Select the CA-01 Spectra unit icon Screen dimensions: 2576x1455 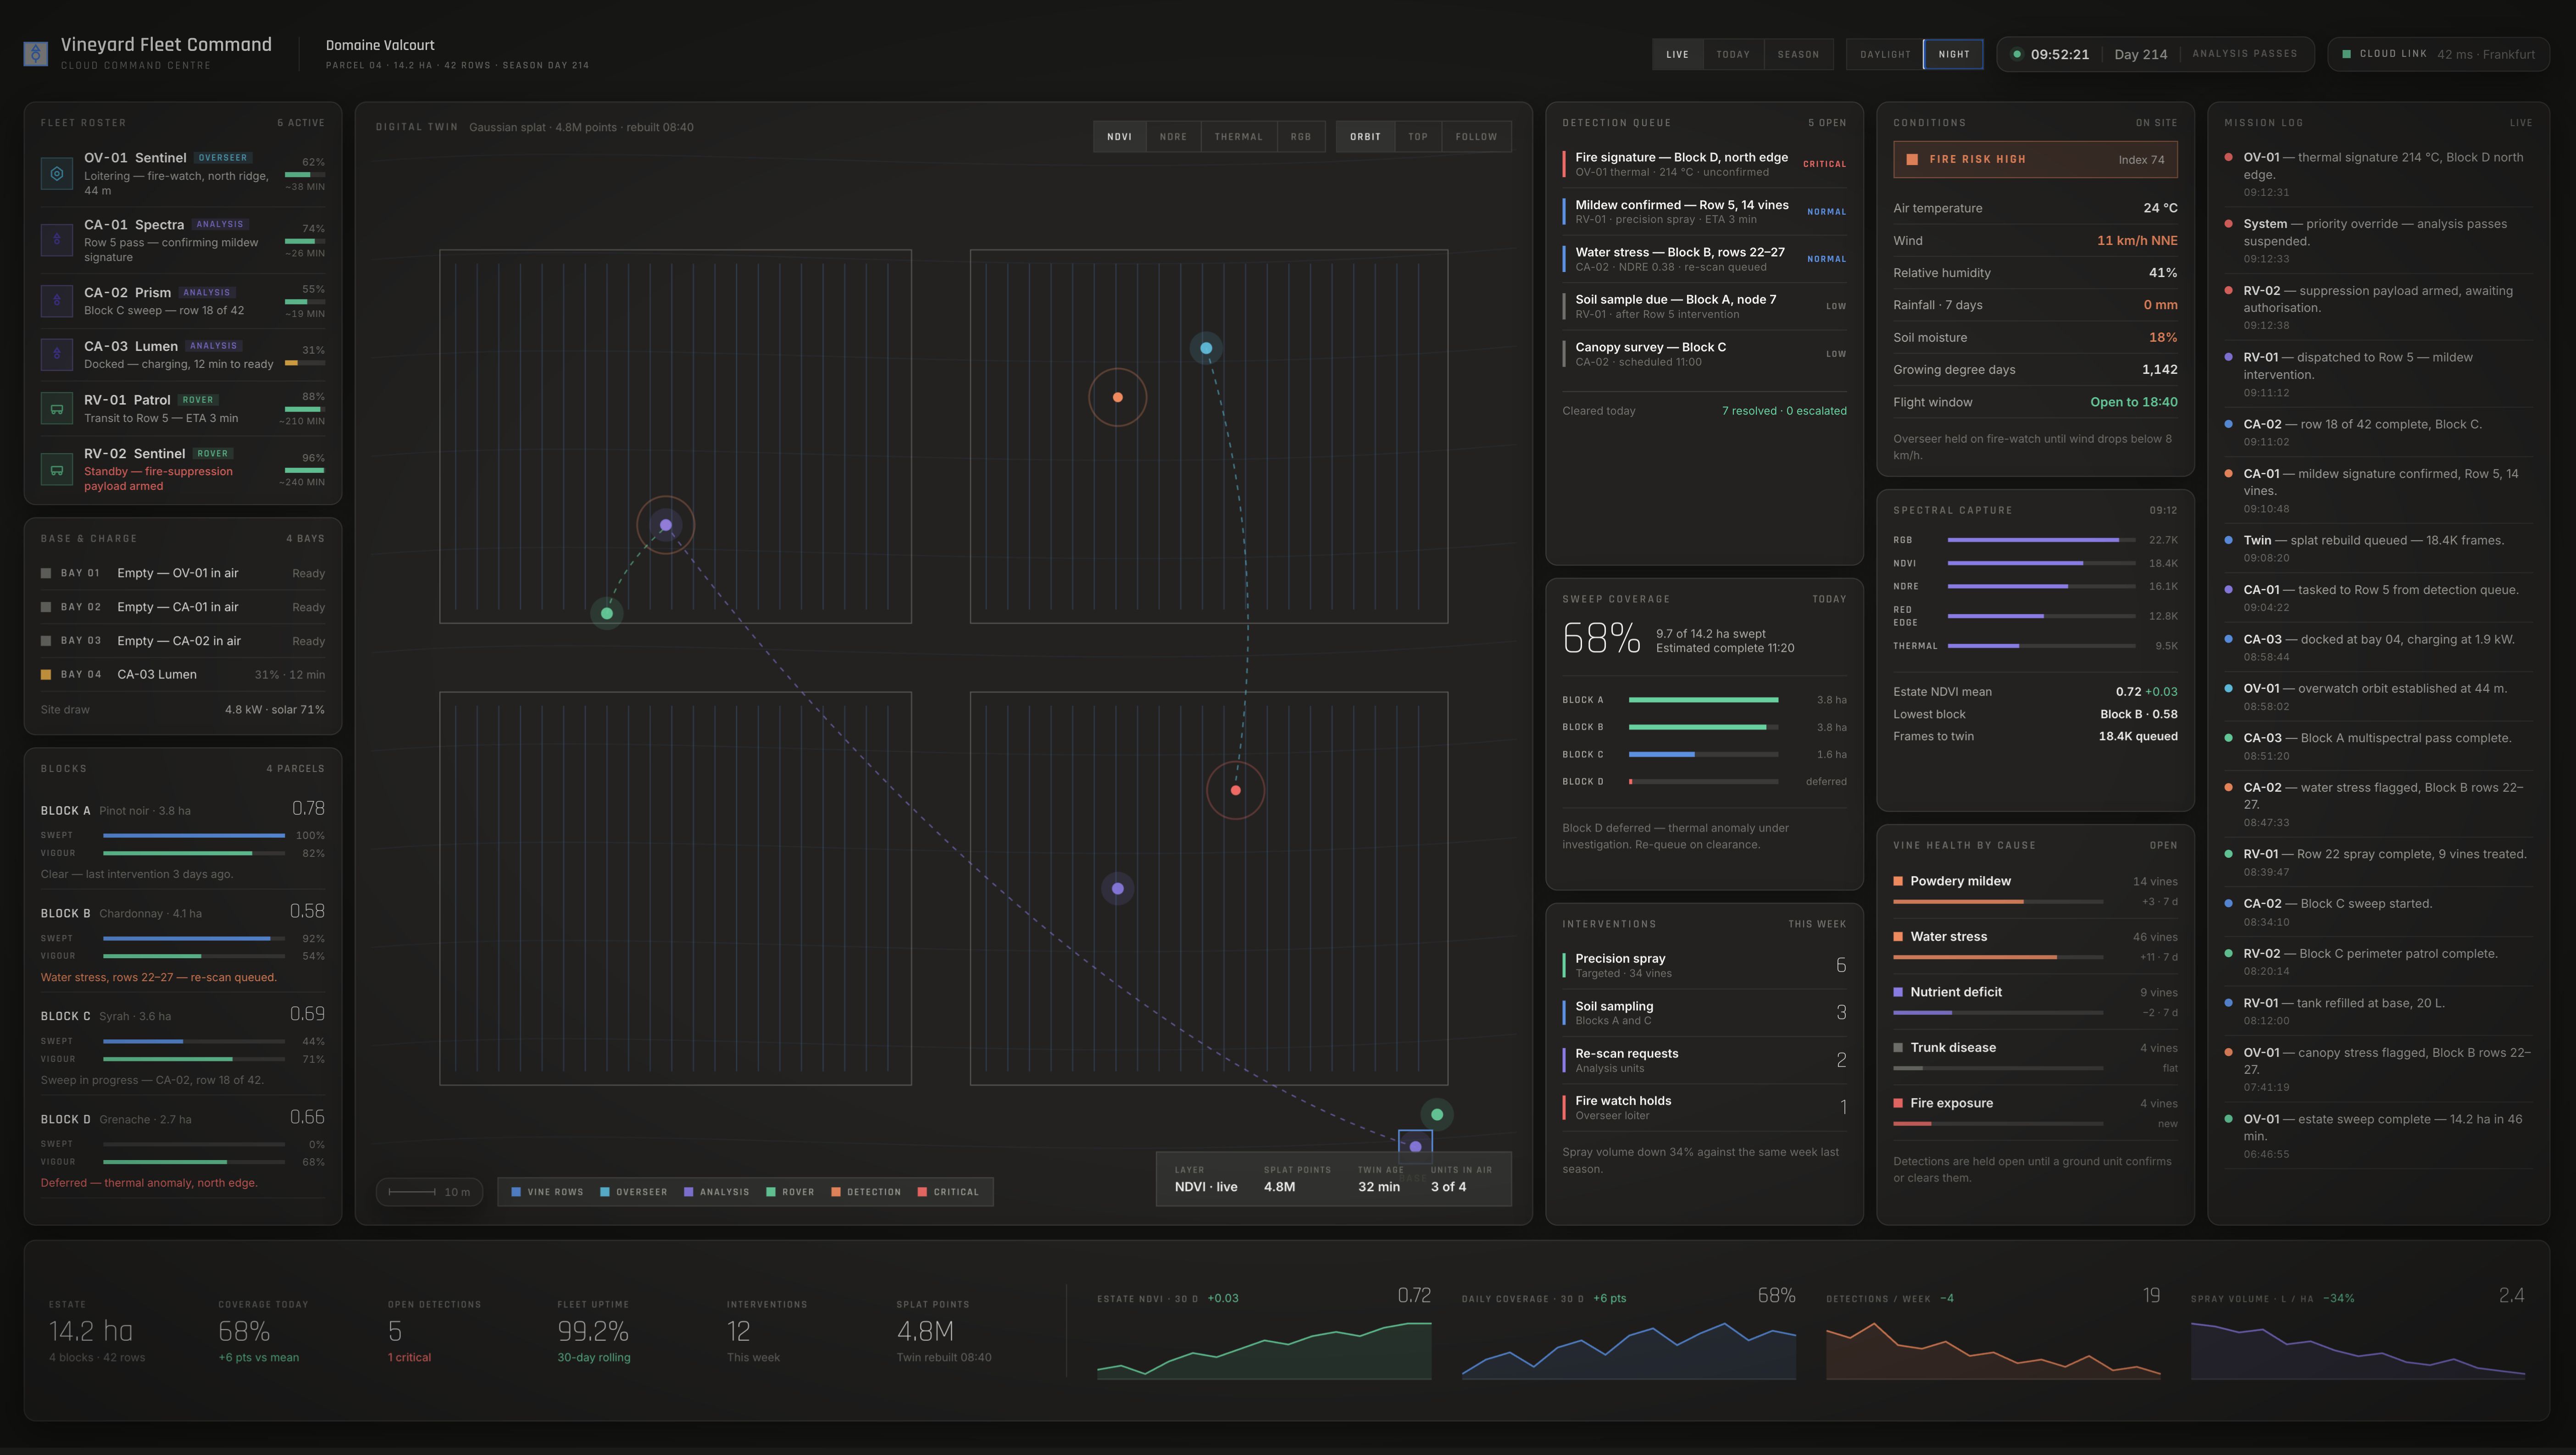[x=57, y=240]
